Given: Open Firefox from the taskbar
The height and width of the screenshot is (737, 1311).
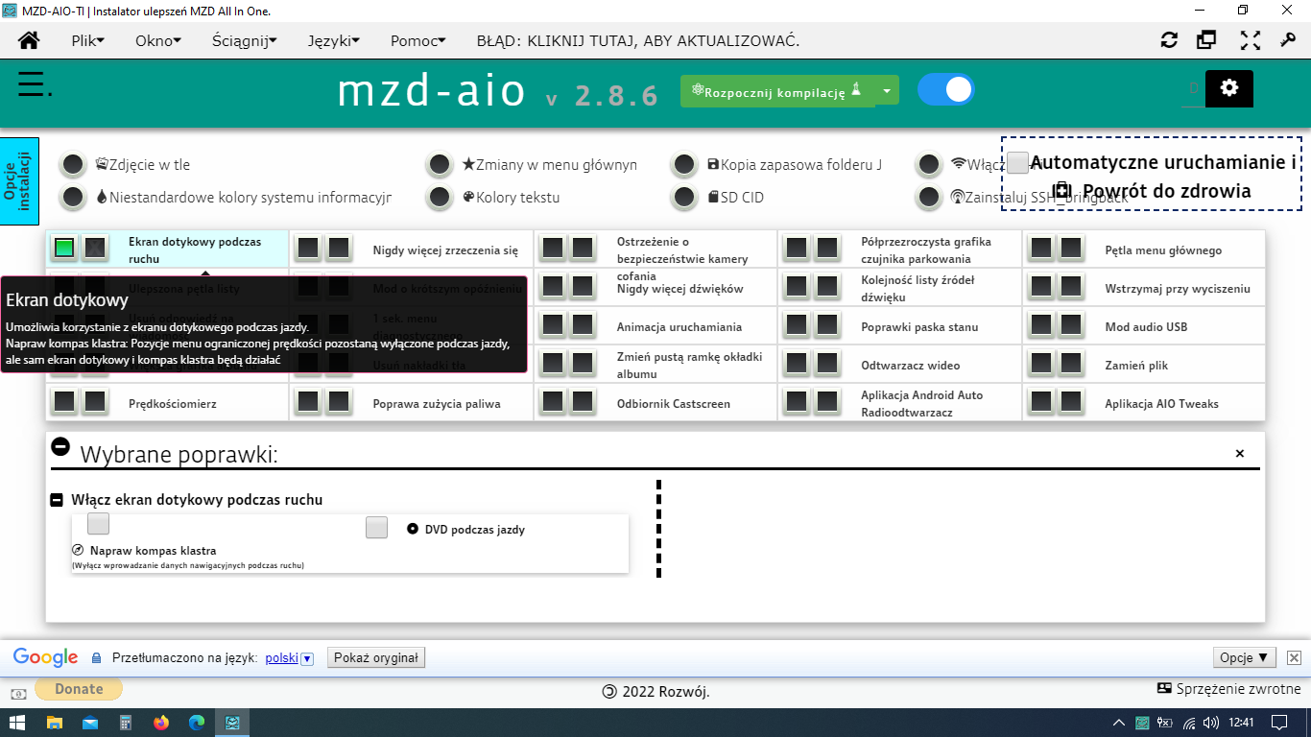Looking at the screenshot, I should coord(160,723).
